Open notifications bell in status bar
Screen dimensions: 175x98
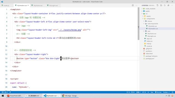(173, 92)
